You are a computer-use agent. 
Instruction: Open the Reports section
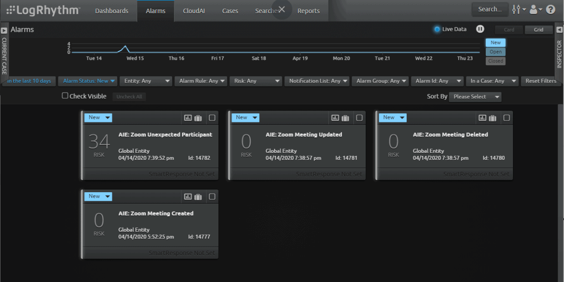coord(308,10)
